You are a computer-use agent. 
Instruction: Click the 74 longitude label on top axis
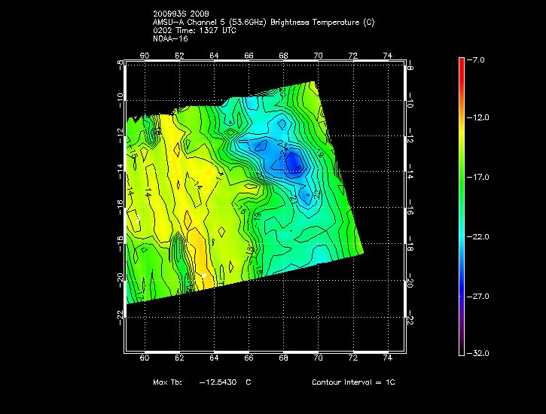(388, 55)
